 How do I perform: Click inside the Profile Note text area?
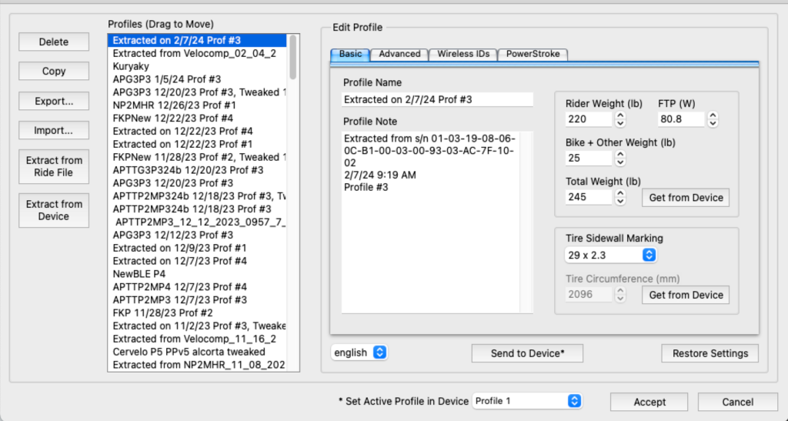pyautogui.click(x=437, y=222)
